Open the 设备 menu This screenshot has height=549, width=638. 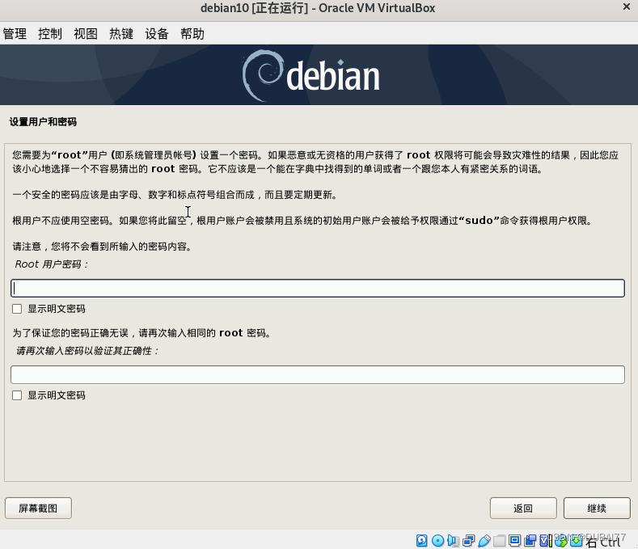click(157, 33)
